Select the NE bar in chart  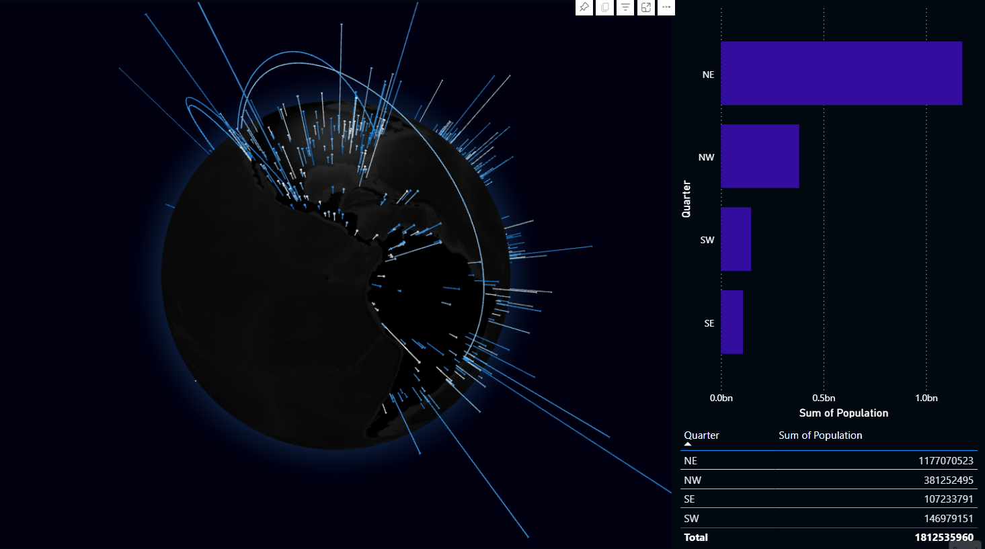(840, 73)
